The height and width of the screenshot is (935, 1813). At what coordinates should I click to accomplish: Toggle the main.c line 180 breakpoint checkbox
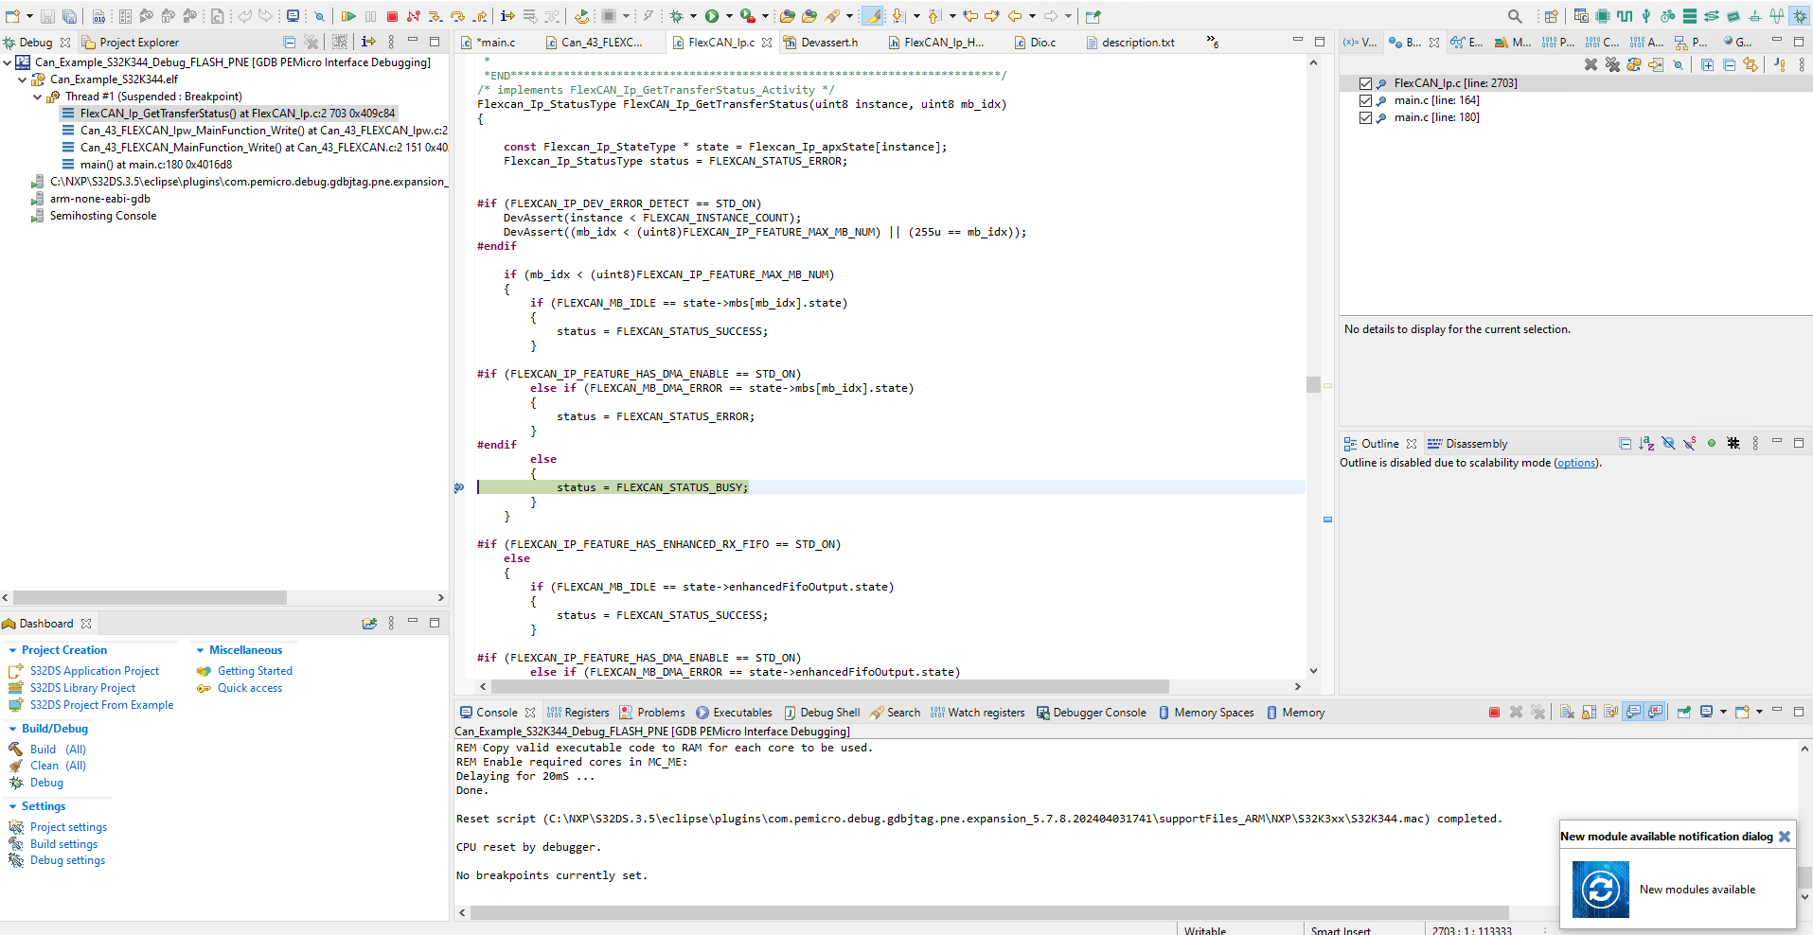pyautogui.click(x=1366, y=117)
